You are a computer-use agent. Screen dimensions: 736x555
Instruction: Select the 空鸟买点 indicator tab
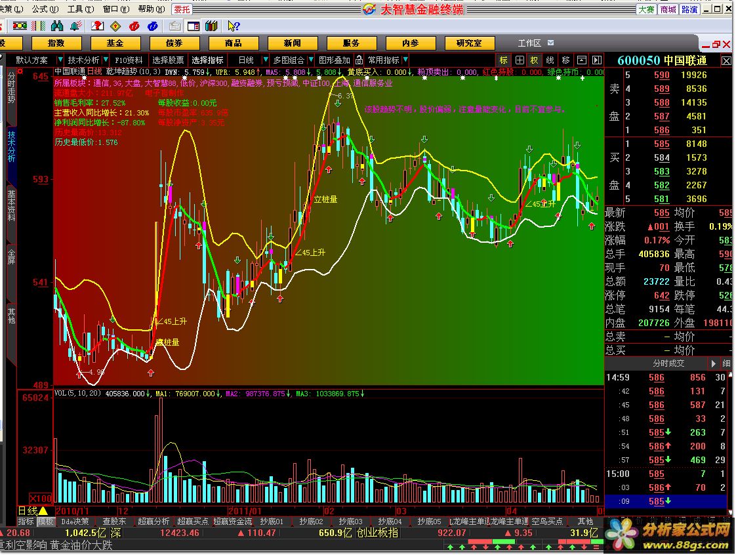547,521
